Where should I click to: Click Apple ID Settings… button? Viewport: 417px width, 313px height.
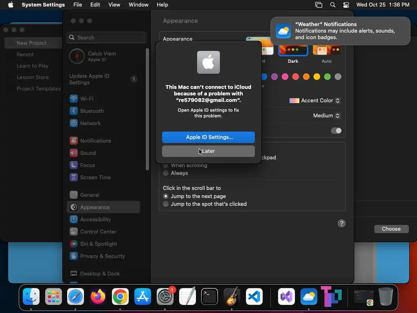(x=208, y=137)
